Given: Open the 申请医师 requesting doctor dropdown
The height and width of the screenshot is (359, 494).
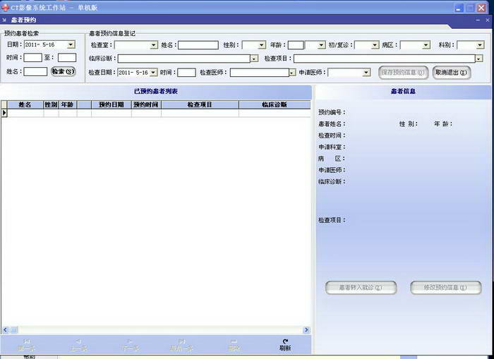Looking at the screenshot, I should pyautogui.click(x=366, y=73).
